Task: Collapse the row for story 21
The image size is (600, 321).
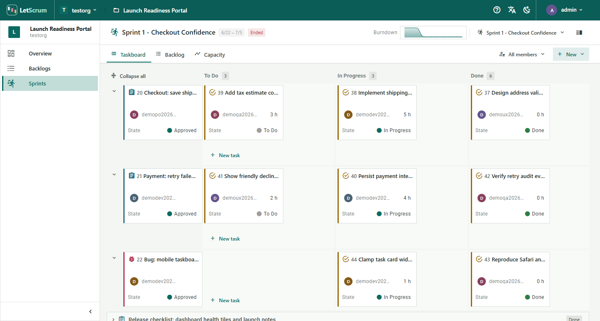Action: point(114,174)
